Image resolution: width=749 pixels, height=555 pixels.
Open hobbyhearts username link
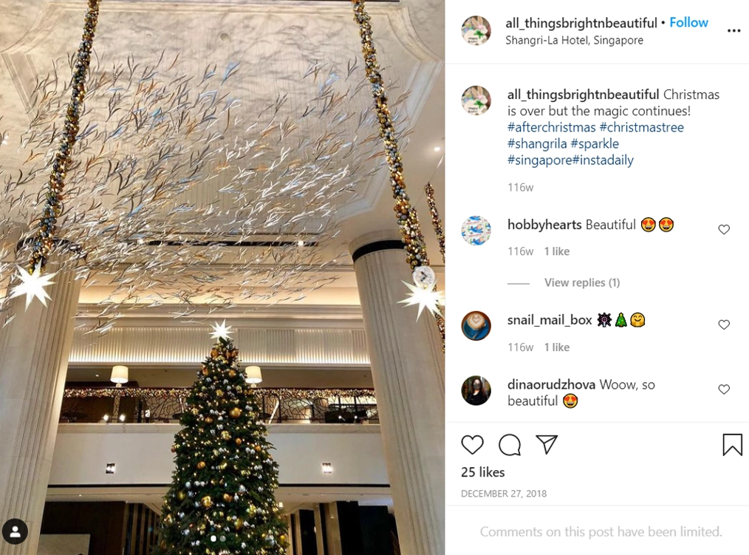click(x=544, y=225)
